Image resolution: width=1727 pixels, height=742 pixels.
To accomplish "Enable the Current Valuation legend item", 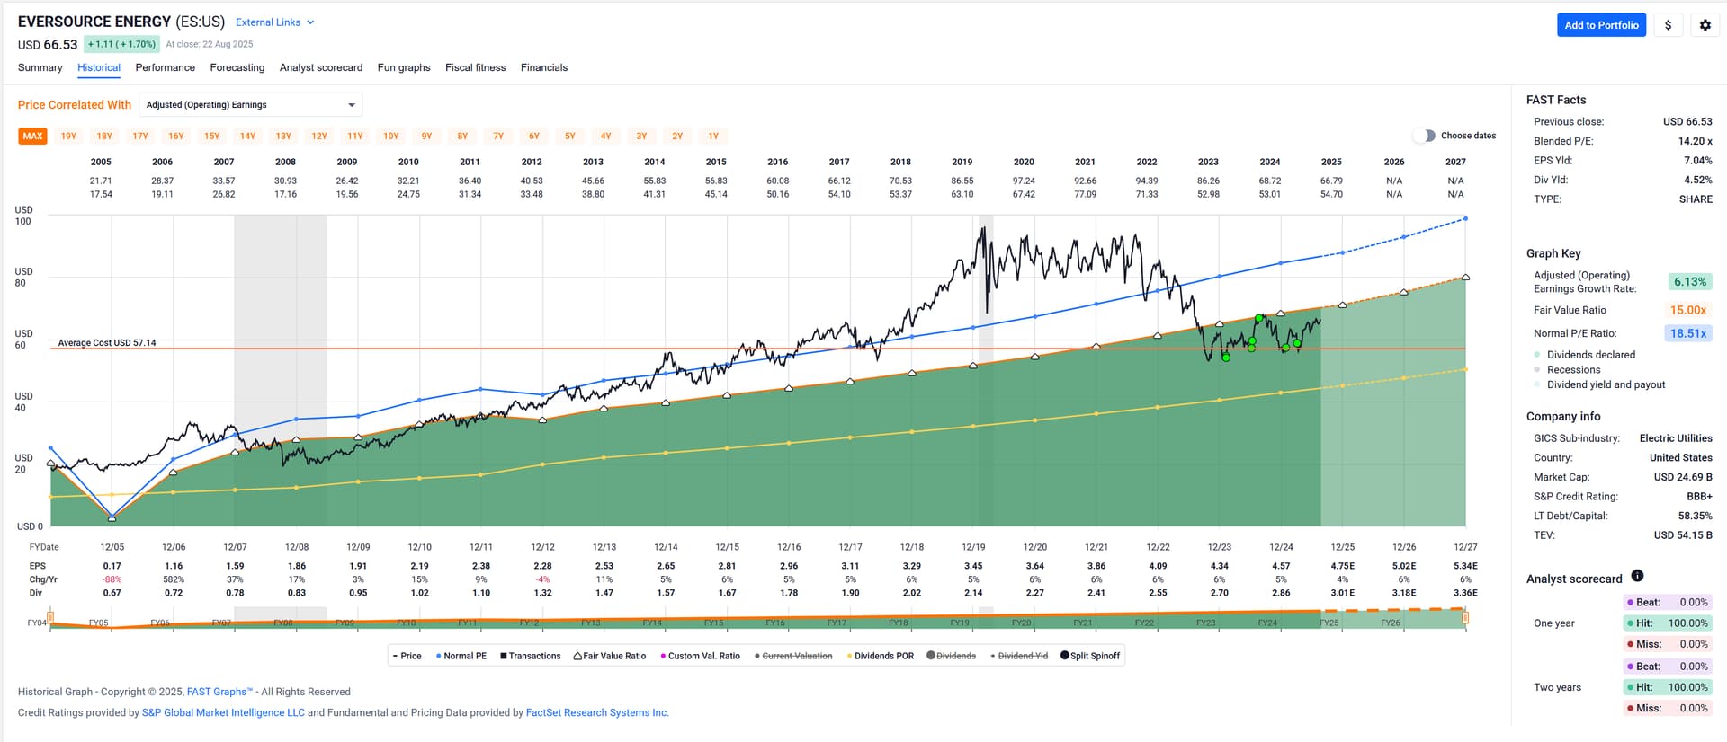I will [x=793, y=656].
